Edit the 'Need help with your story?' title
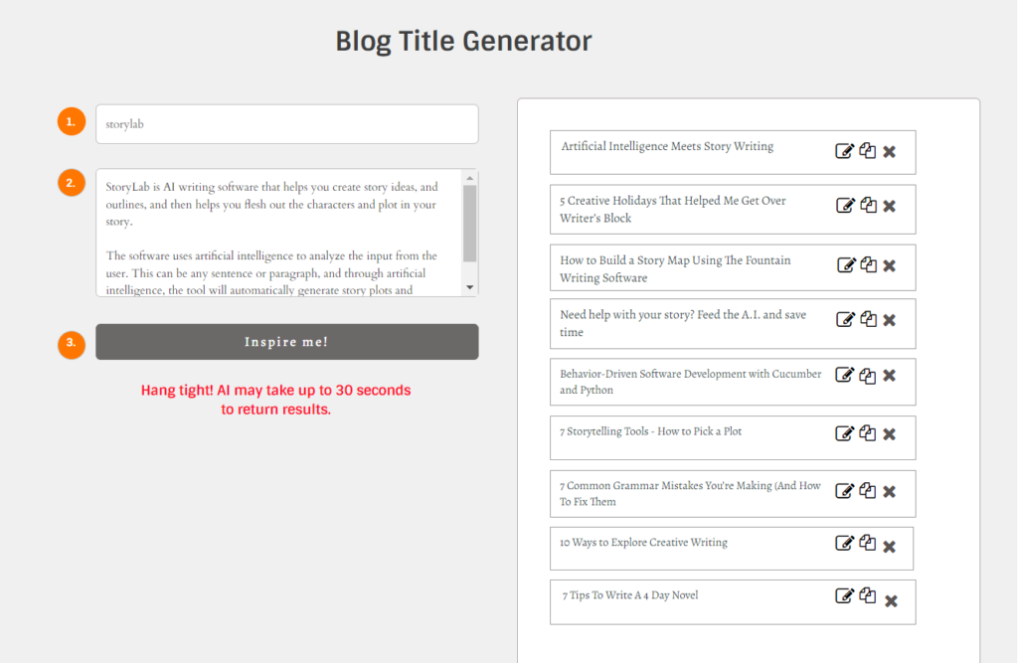Image resolution: width=1018 pixels, height=663 pixels. click(x=845, y=319)
